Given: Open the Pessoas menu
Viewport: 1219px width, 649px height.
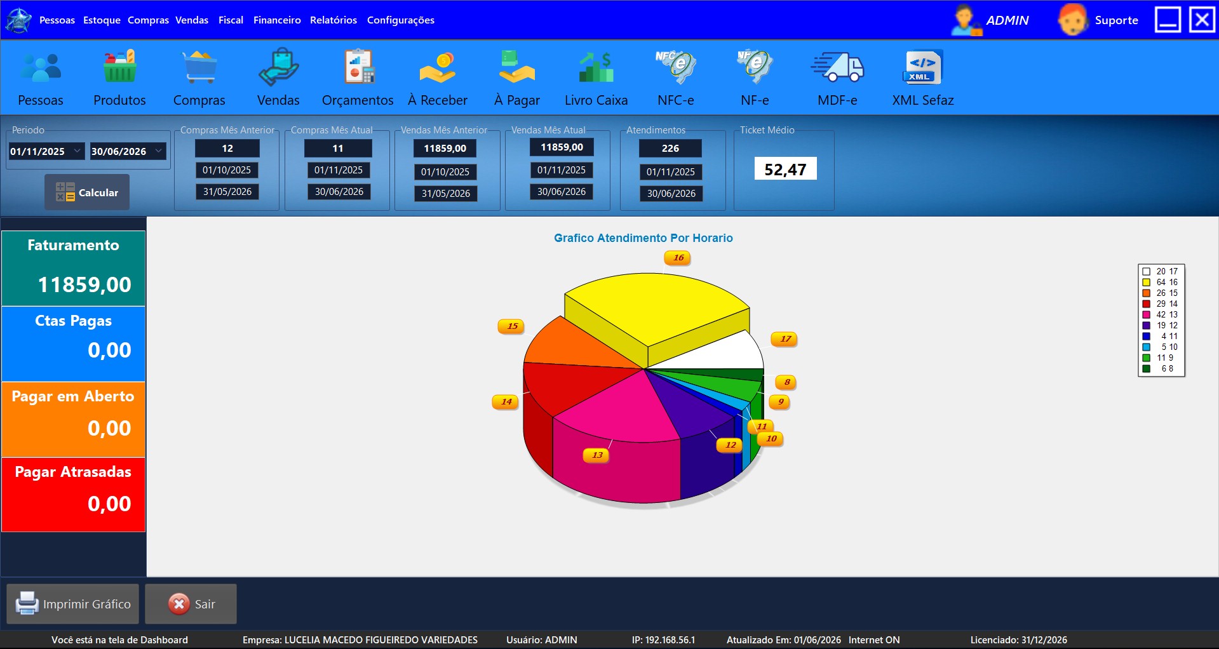Looking at the screenshot, I should coord(57,20).
